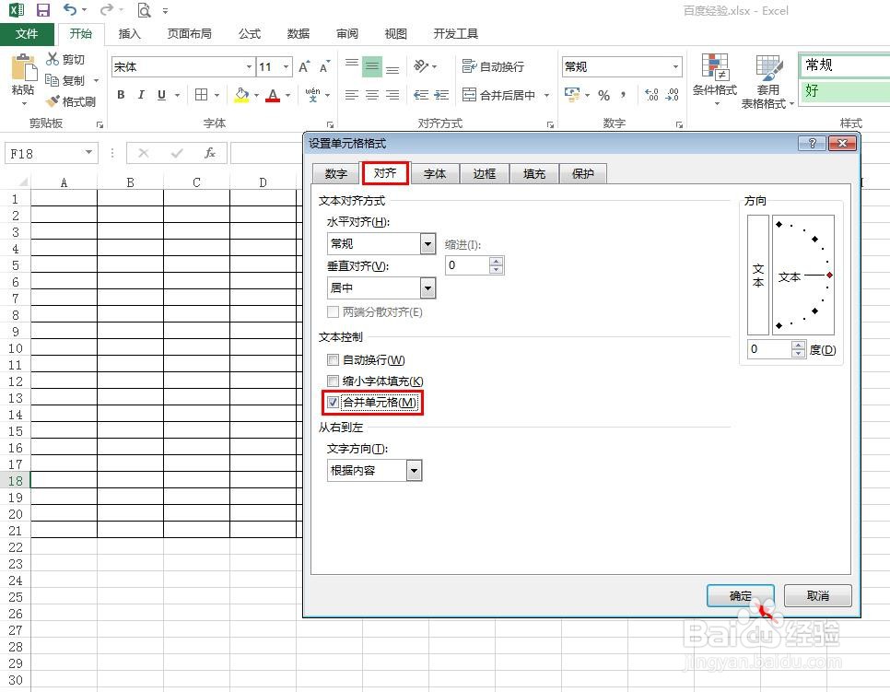Uncheck the 合并单元格 merge cells option
Screen dimensions: 890x692
(x=334, y=403)
